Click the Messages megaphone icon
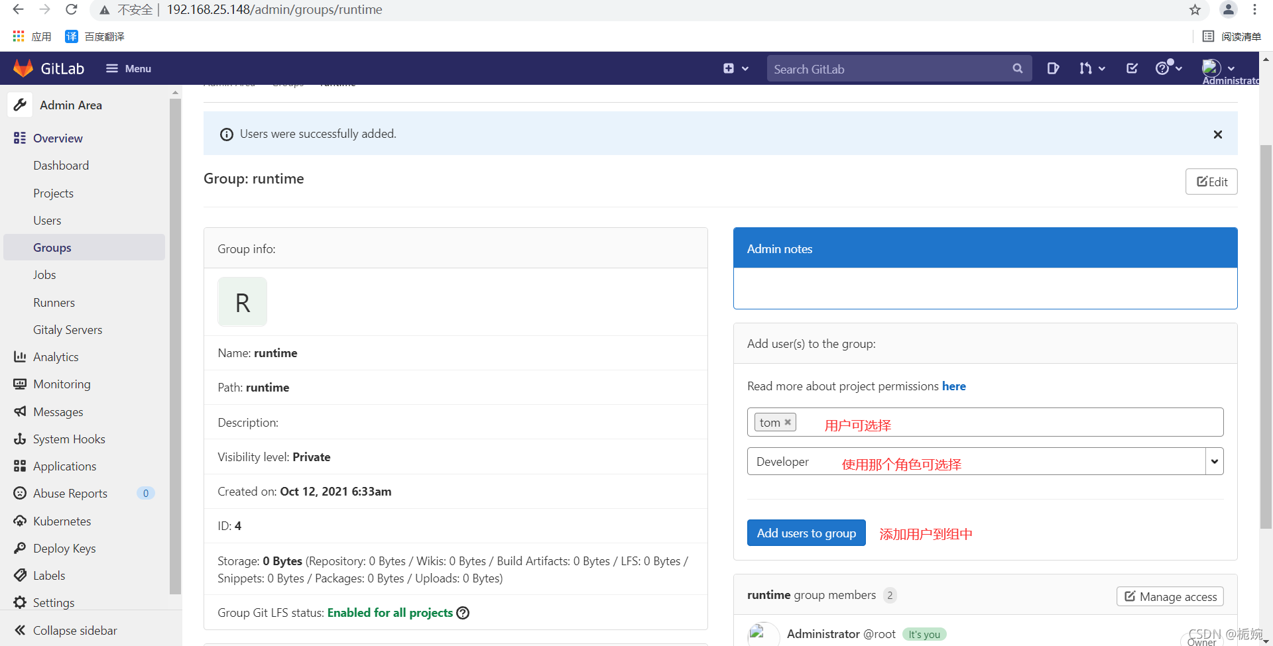Image resolution: width=1273 pixels, height=646 pixels. tap(20, 411)
